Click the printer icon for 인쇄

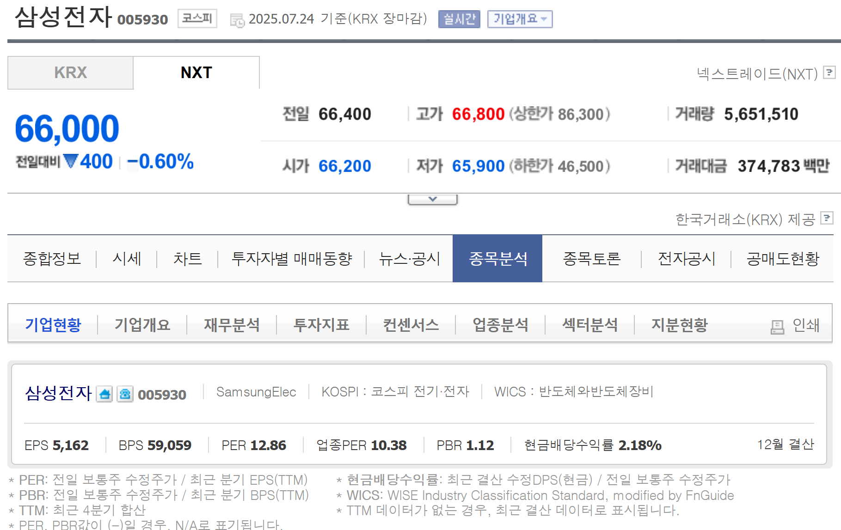click(778, 327)
